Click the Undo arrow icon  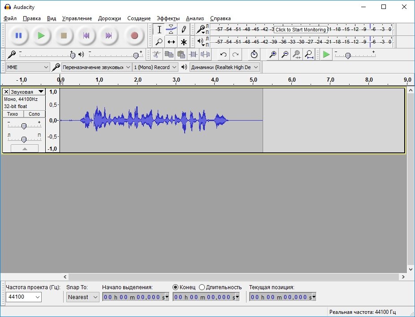[223, 54]
